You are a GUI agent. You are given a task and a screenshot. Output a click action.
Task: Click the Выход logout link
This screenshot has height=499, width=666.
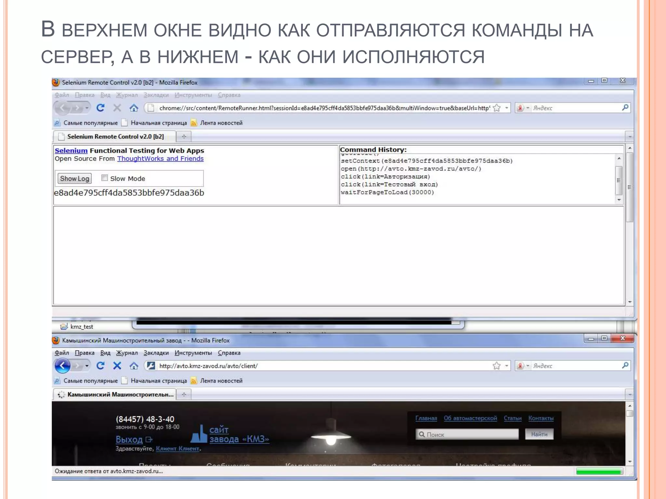[x=129, y=440]
